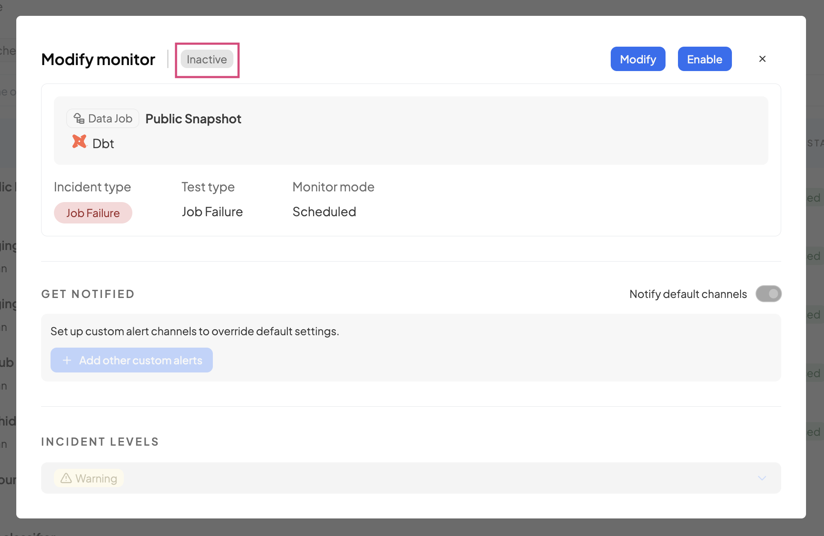This screenshot has width=824, height=536.
Task: Click the Get Notified section heading
Action: 88,294
